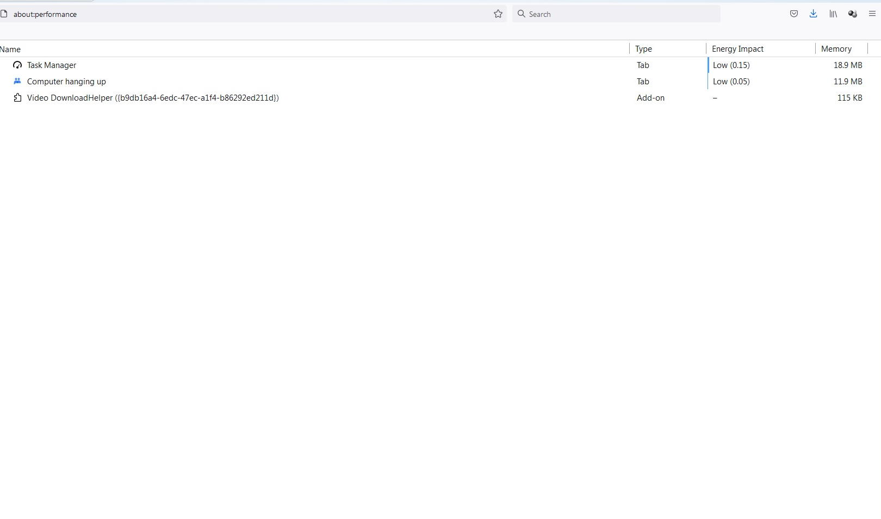Click the 115 KB memory value
Screen dimensions: 881x519
849,98
